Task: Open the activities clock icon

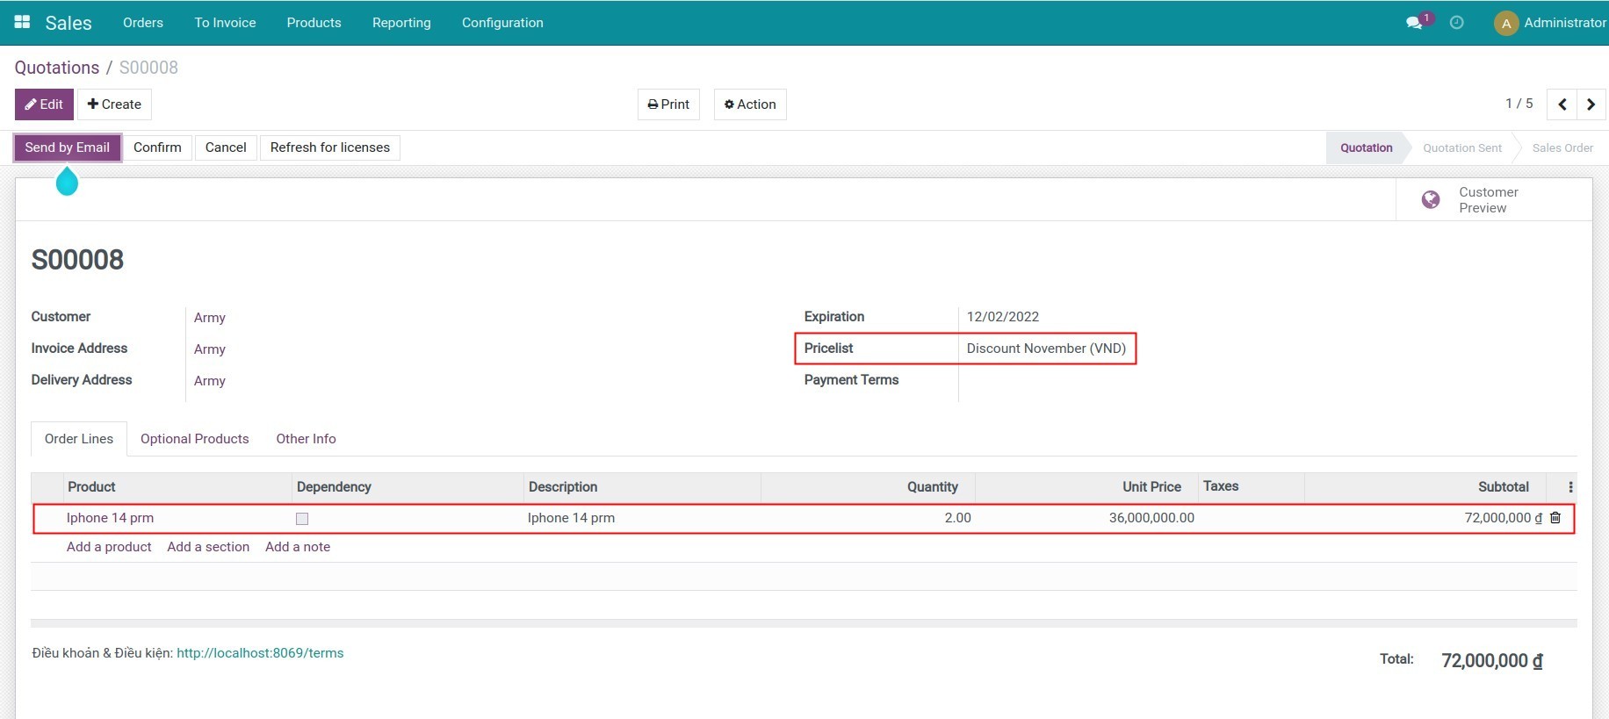Action: pos(1456,23)
